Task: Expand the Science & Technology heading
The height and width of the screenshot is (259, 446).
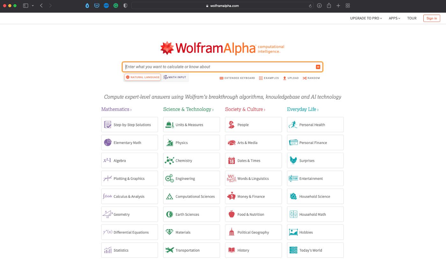Action: tap(188, 109)
